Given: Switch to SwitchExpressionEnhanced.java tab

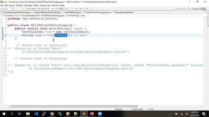Looking at the screenshot, I should (x=17, y=12).
